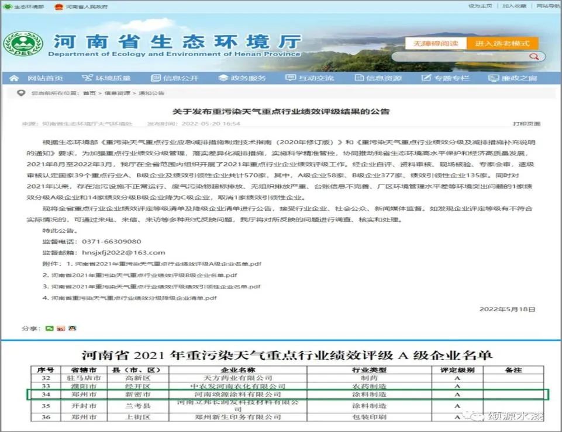Click the table cell 天方药业有限公司

click(237, 378)
